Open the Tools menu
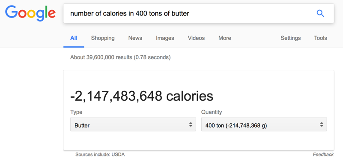 click(x=320, y=38)
